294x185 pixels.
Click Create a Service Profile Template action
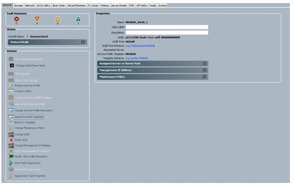coord(33,98)
